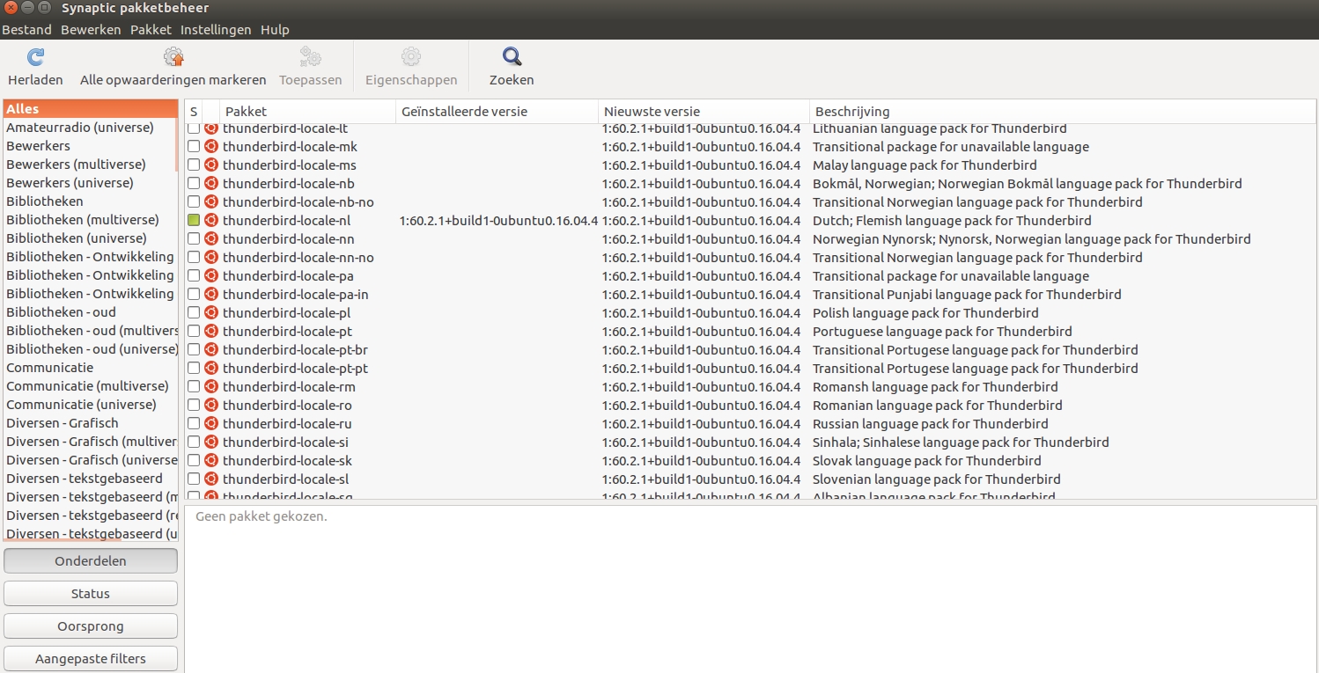
Task: Click installed version of thunderbird-locale-nl
Action: pos(498,221)
